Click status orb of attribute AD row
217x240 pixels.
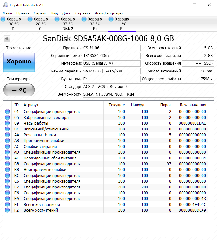pyautogui.click(x=7, y=152)
